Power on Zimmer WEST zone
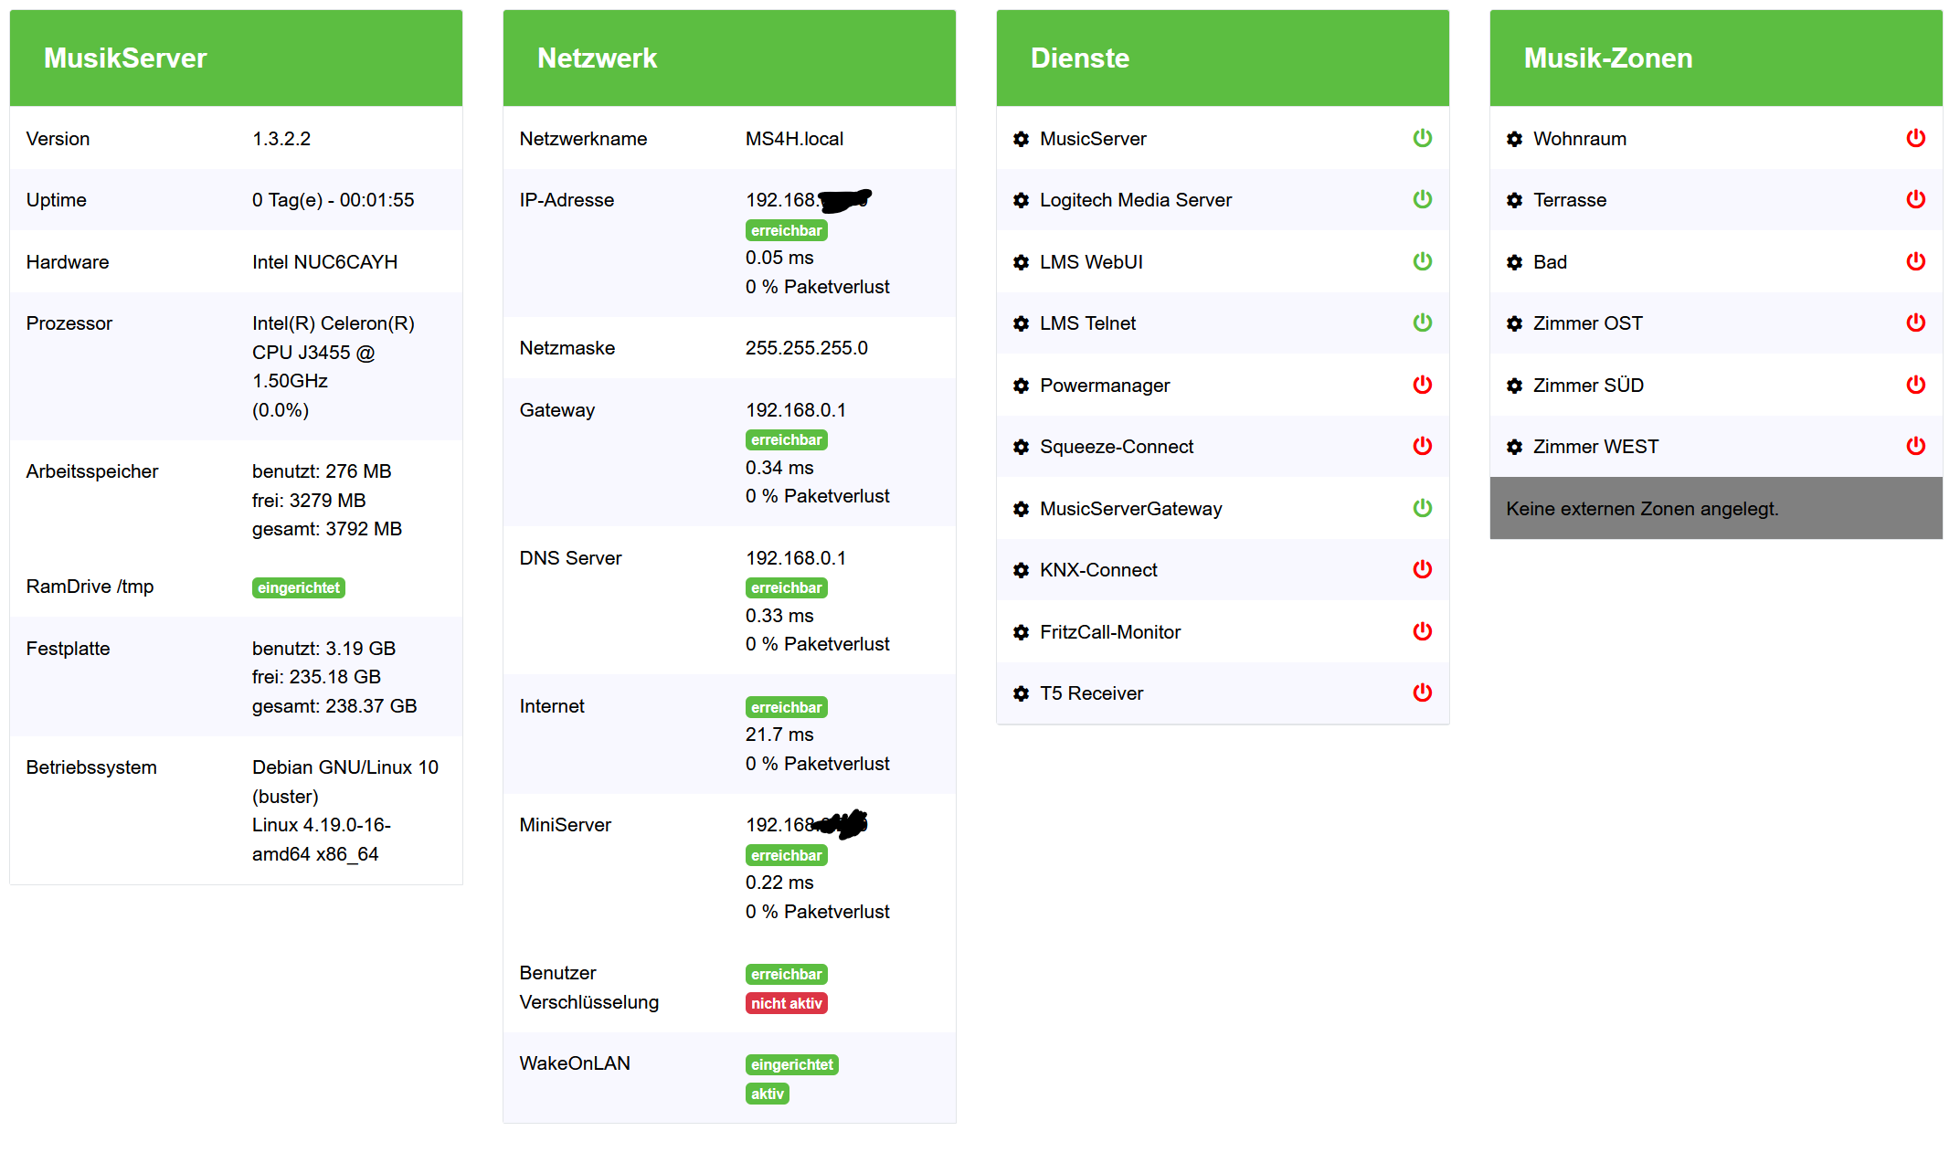Image resolution: width=1960 pixels, height=1163 pixels. (x=1915, y=446)
